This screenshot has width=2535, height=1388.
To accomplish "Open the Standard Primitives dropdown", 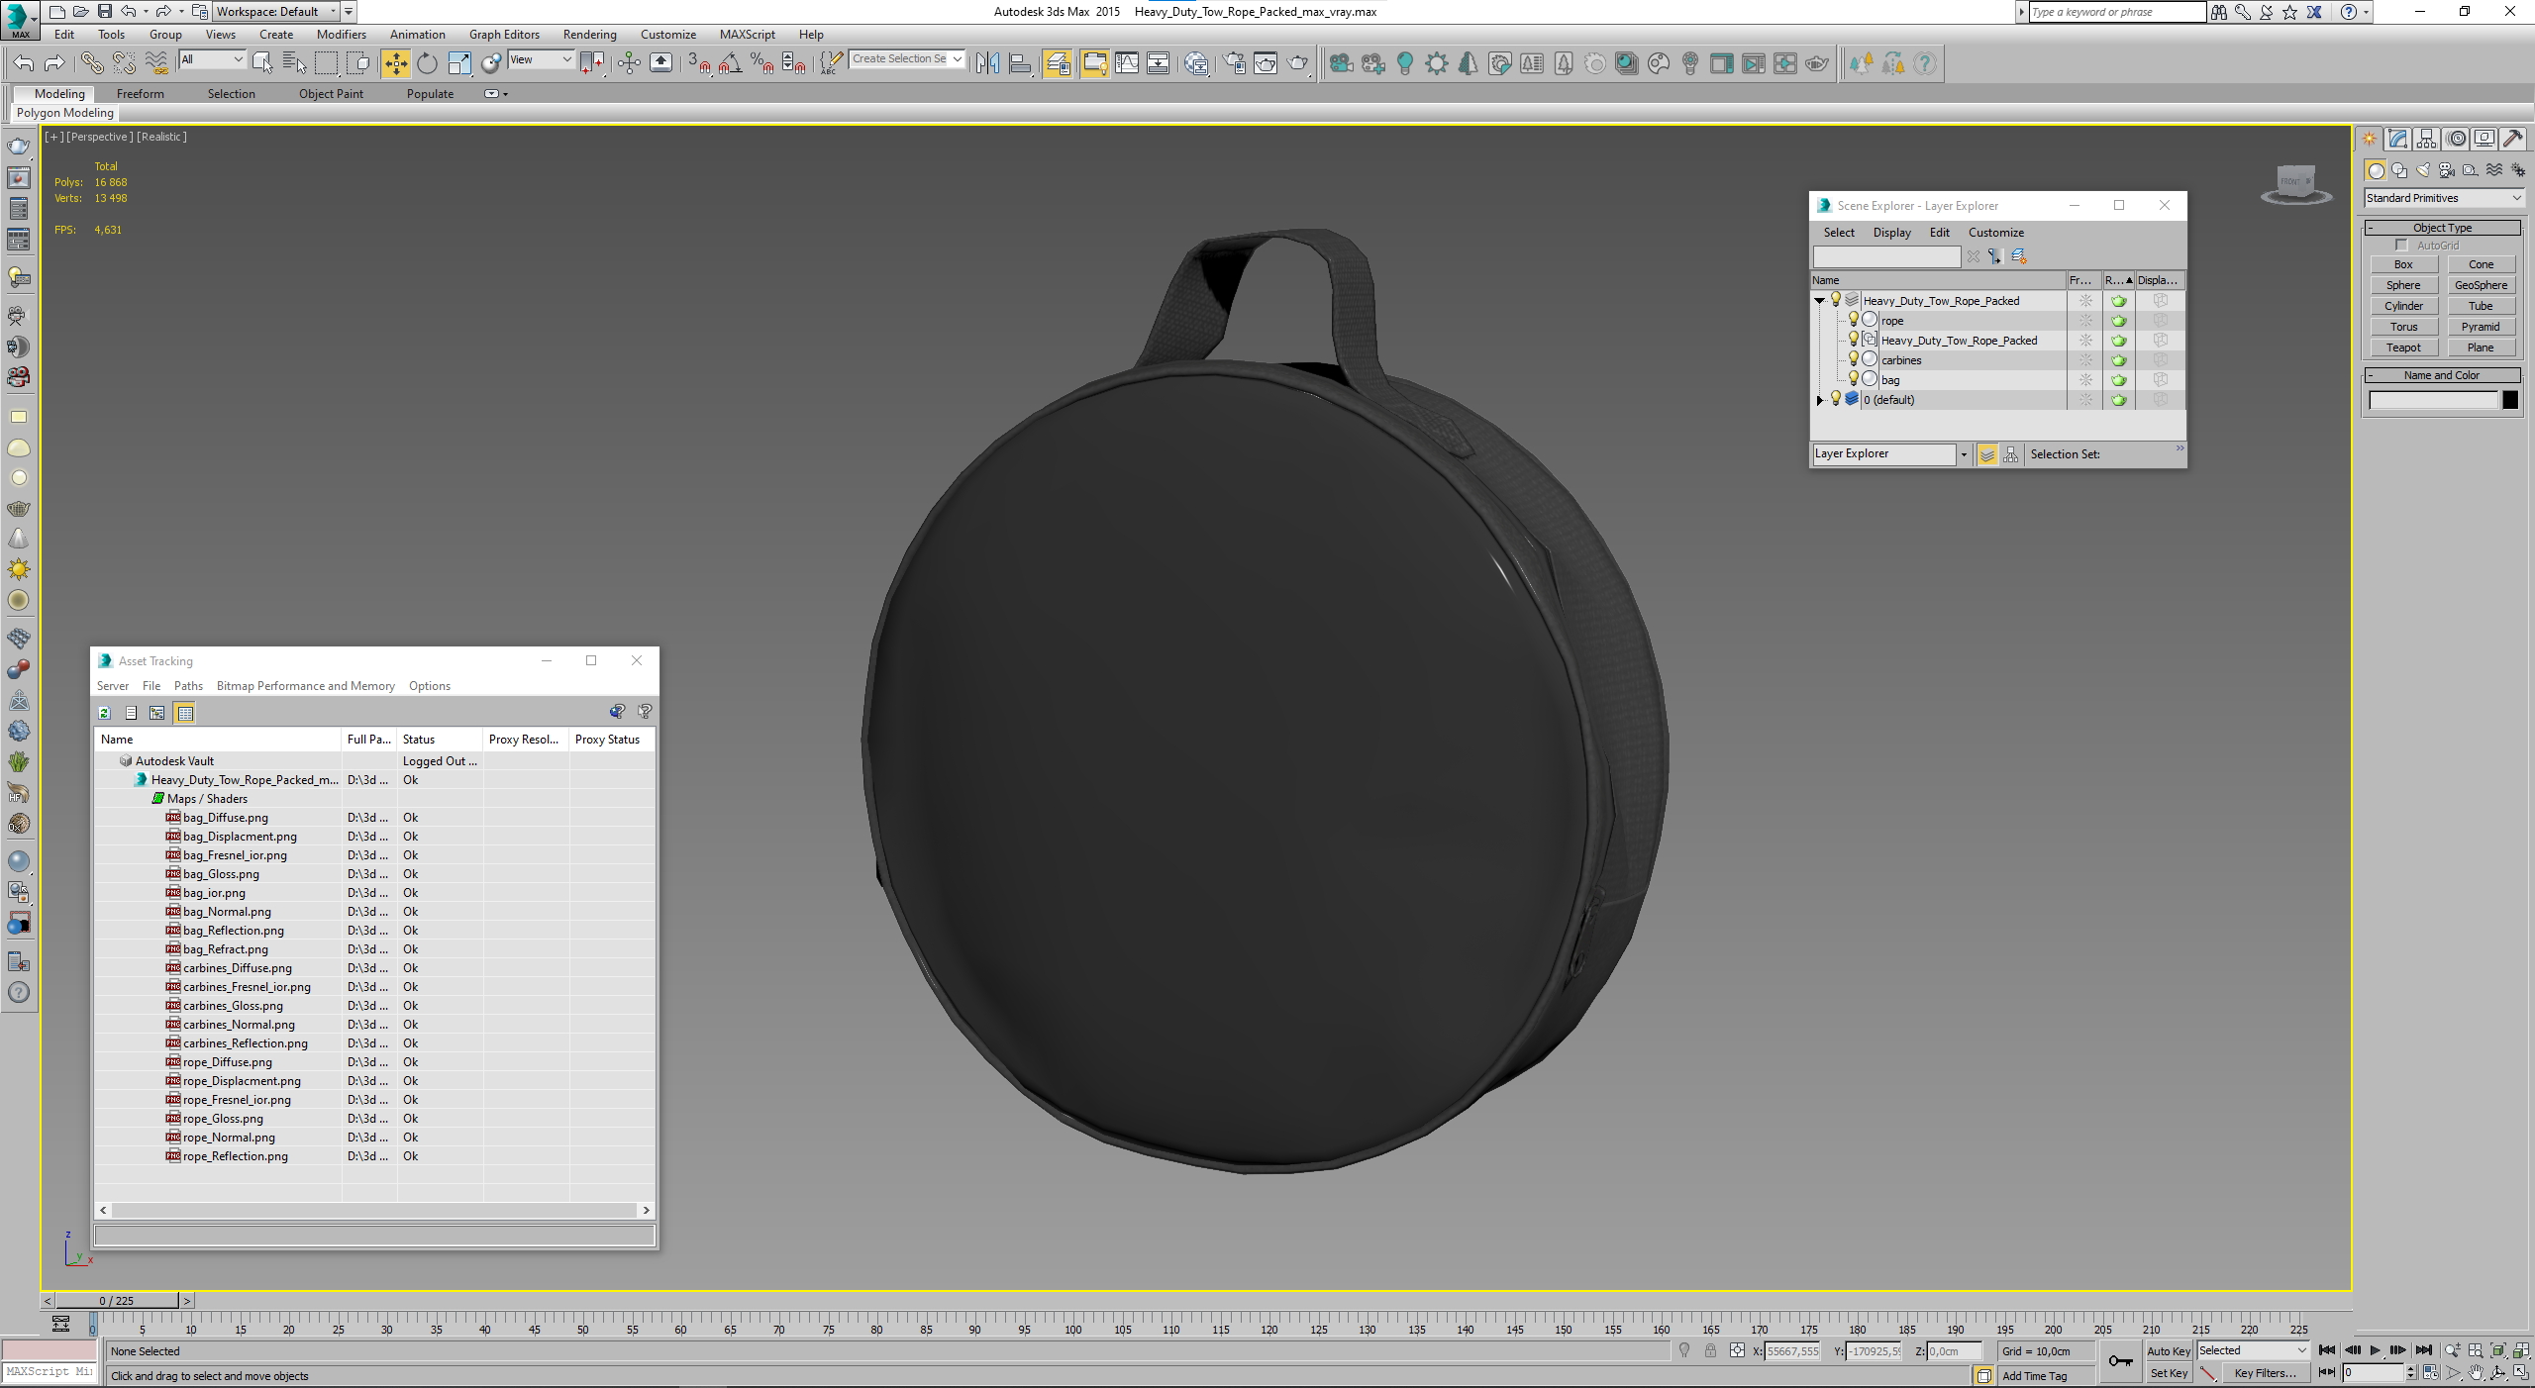I will pyautogui.click(x=2443, y=198).
